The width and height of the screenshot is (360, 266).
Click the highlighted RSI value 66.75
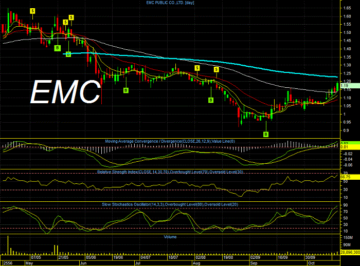pyautogui.click(x=350, y=177)
